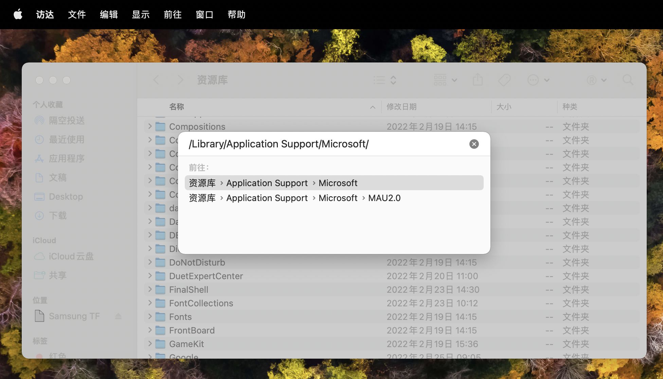Open the 前往 menu in menu bar
663x379 pixels.
pos(173,15)
